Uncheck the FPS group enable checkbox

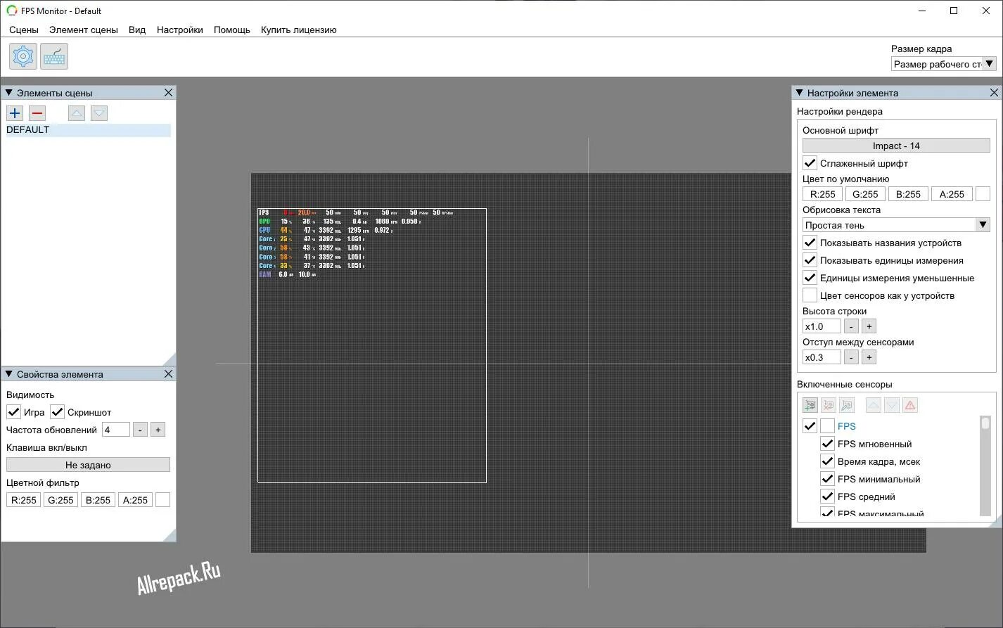coord(810,426)
